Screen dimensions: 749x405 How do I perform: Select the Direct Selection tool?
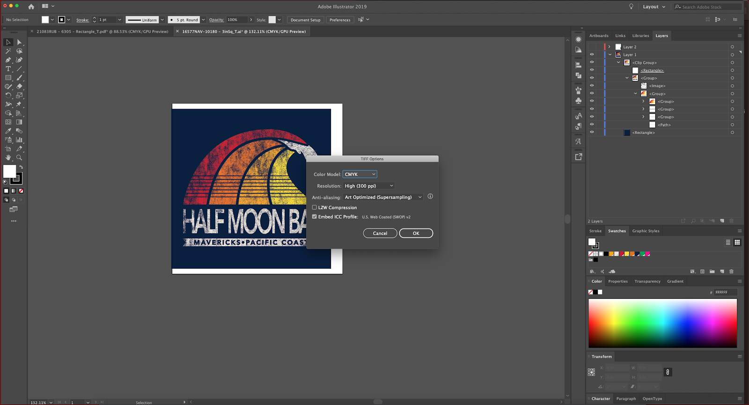19,42
